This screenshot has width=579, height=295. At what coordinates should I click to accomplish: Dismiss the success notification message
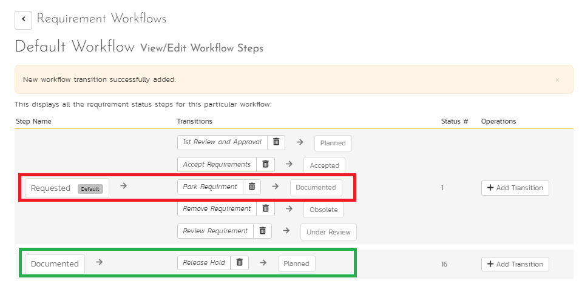pyautogui.click(x=557, y=79)
